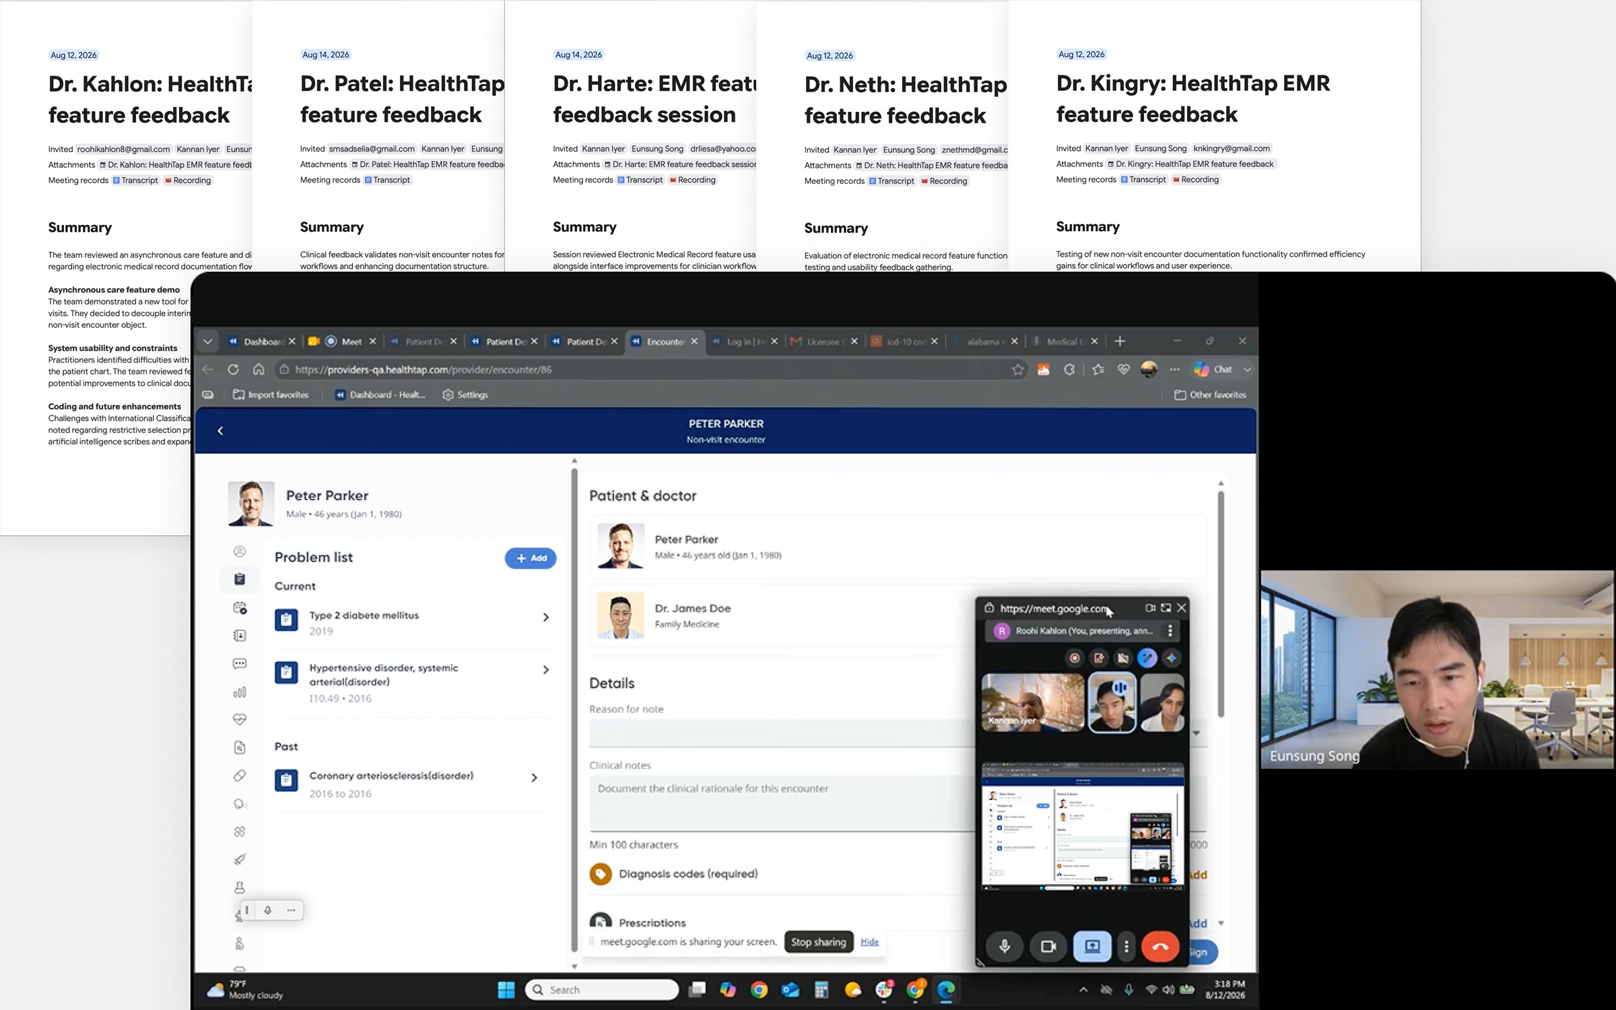Click the Meet Gemini sparkle icon
Image resolution: width=1616 pixels, height=1010 pixels.
[x=1172, y=658]
